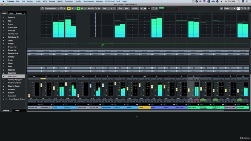Image resolution: width=251 pixels, height=141 pixels.
Task: Toggle all Write automation (W button)
Action: (x=82, y=9)
